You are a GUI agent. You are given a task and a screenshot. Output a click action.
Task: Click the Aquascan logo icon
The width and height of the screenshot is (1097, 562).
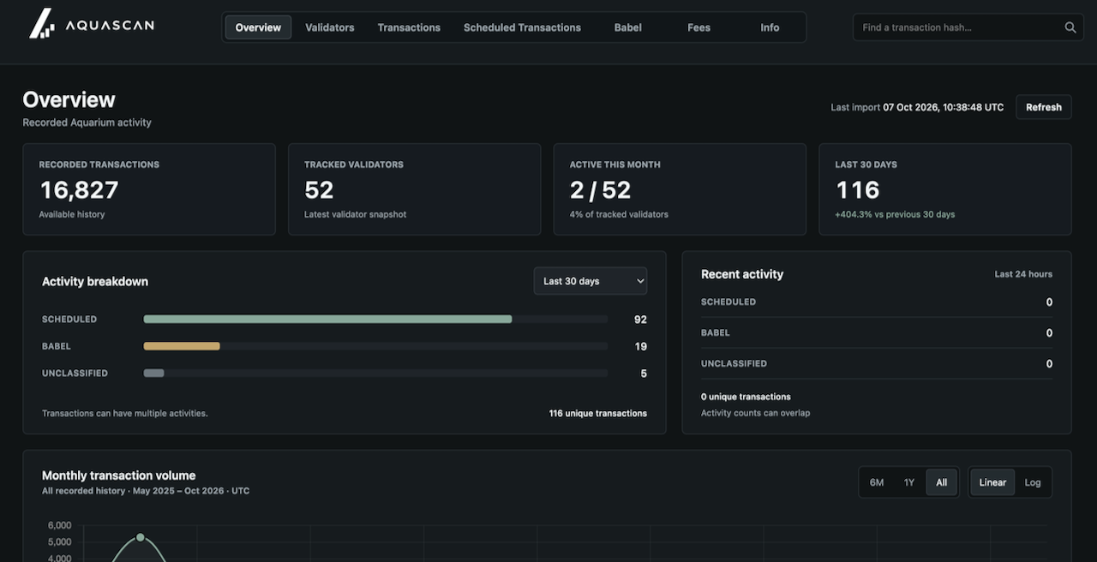click(42, 25)
